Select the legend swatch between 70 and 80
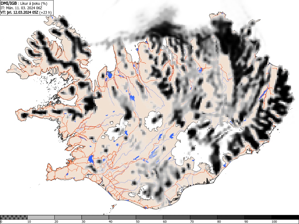Viewport: 299px width, 224px height. coord(204,217)
